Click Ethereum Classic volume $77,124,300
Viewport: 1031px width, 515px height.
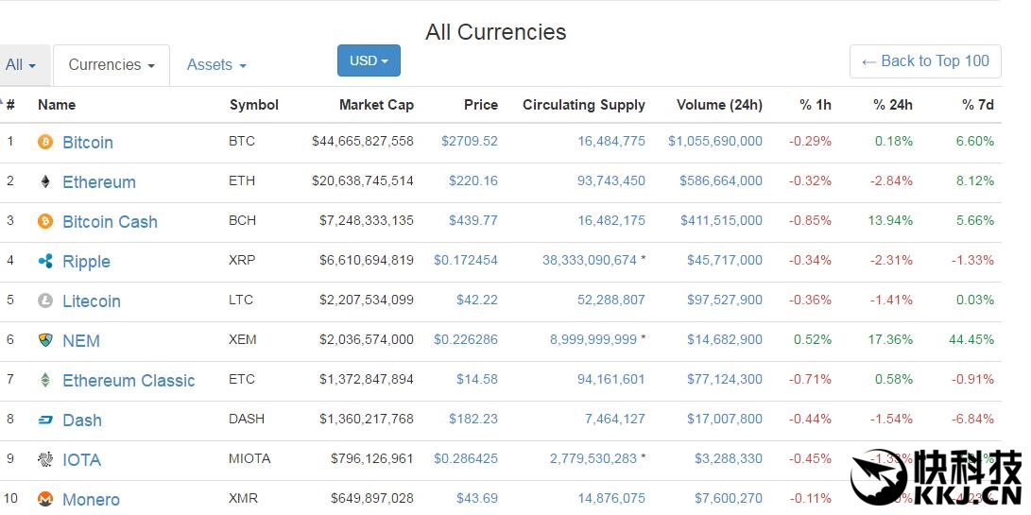tap(725, 380)
